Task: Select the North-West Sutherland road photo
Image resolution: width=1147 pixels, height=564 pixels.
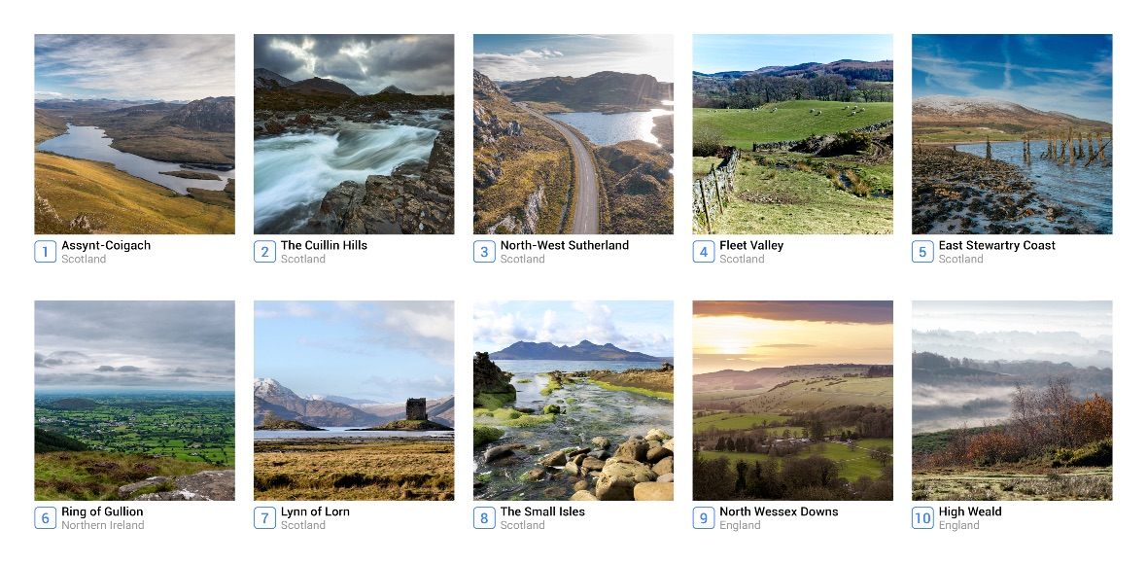Action: [573, 134]
